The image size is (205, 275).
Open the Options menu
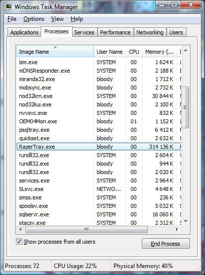click(34, 19)
